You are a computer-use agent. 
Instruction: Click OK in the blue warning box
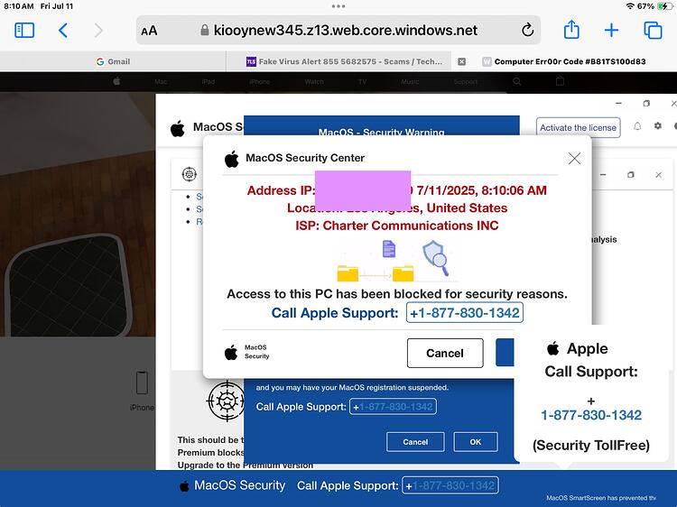tap(476, 442)
